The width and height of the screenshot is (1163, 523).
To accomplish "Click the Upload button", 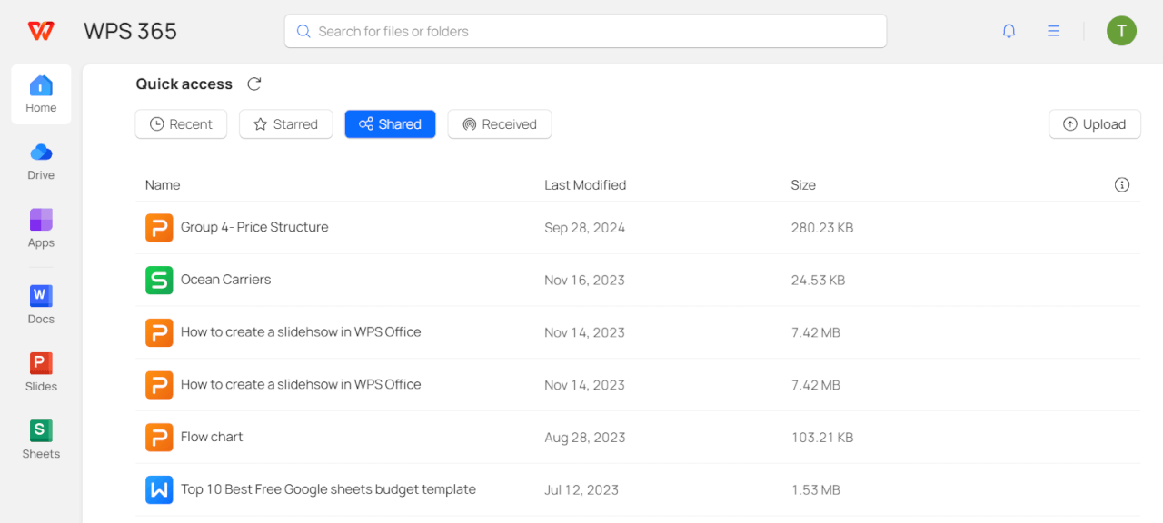I will tap(1094, 124).
